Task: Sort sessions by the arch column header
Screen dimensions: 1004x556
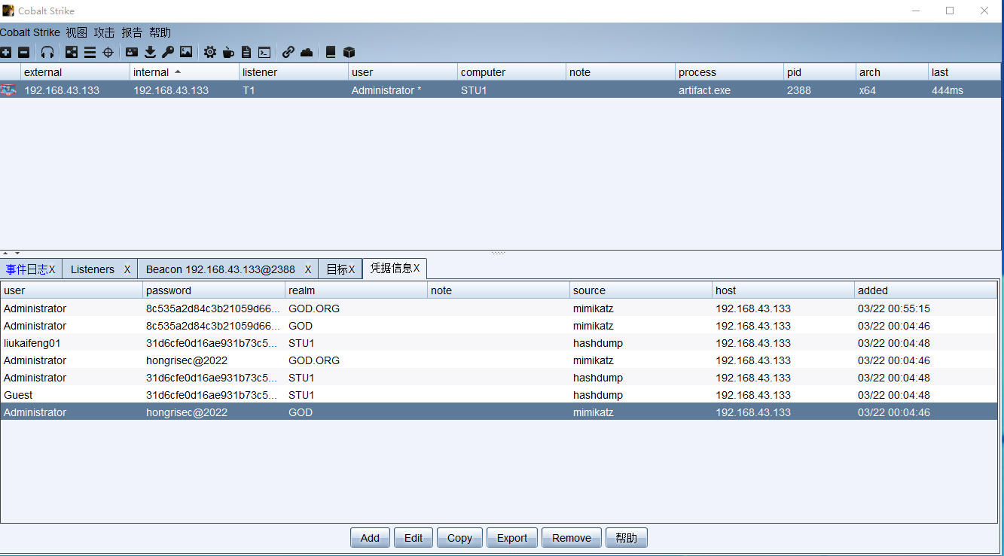Action: coord(892,72)
